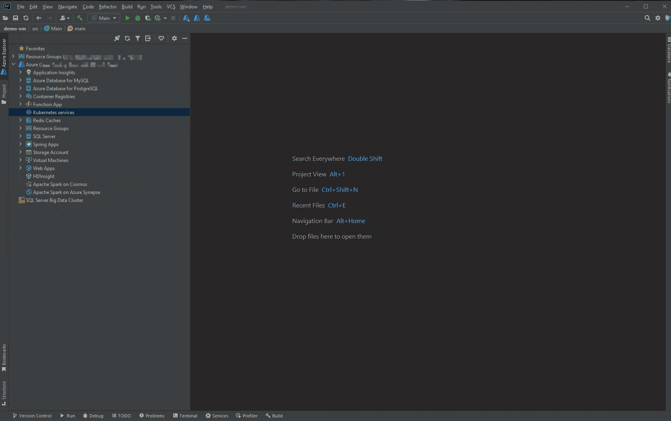Click the Open file folder icon

[x=5, y=18]
